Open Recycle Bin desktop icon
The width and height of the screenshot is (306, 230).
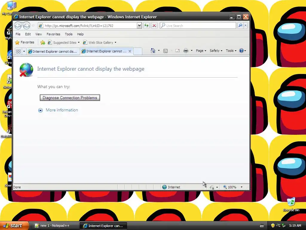tap(291, 204)
